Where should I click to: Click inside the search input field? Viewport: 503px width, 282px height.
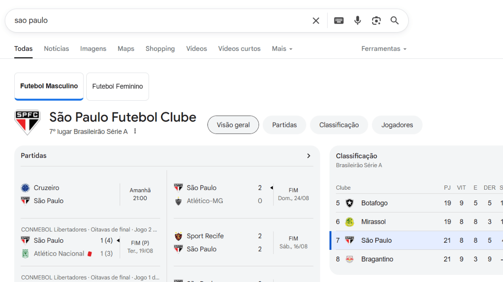pyautogui.click(x=159, y=20)
